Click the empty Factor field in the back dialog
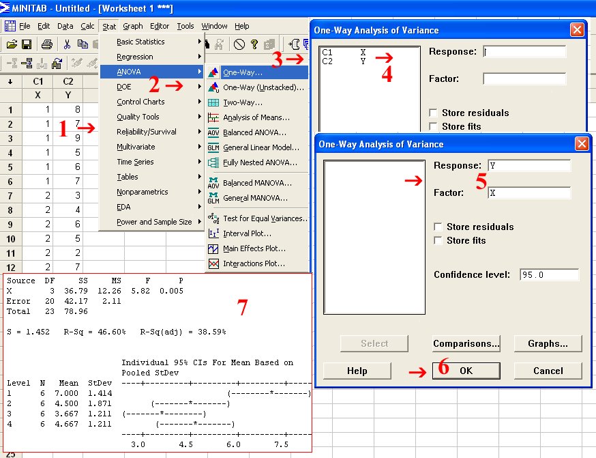The width and height of the screenshot is (596, 458). [524, 79]
